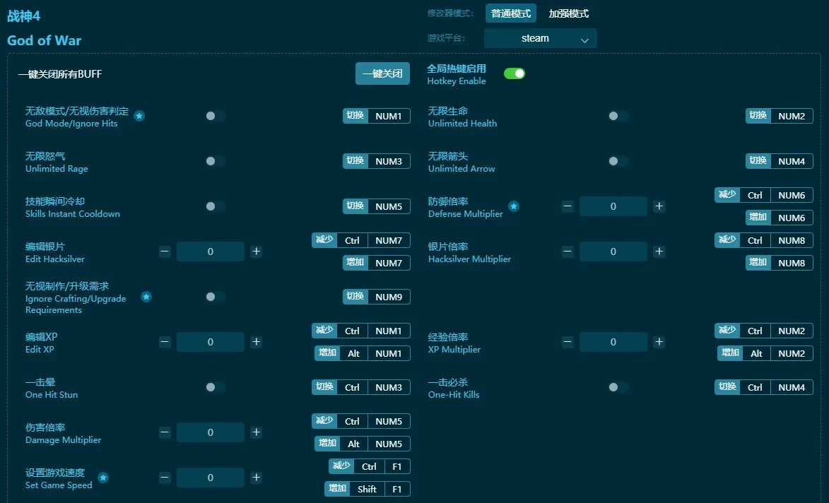Click the Hacksilver Multiplier value field
829x503 pixels.
tap(613, 251)
